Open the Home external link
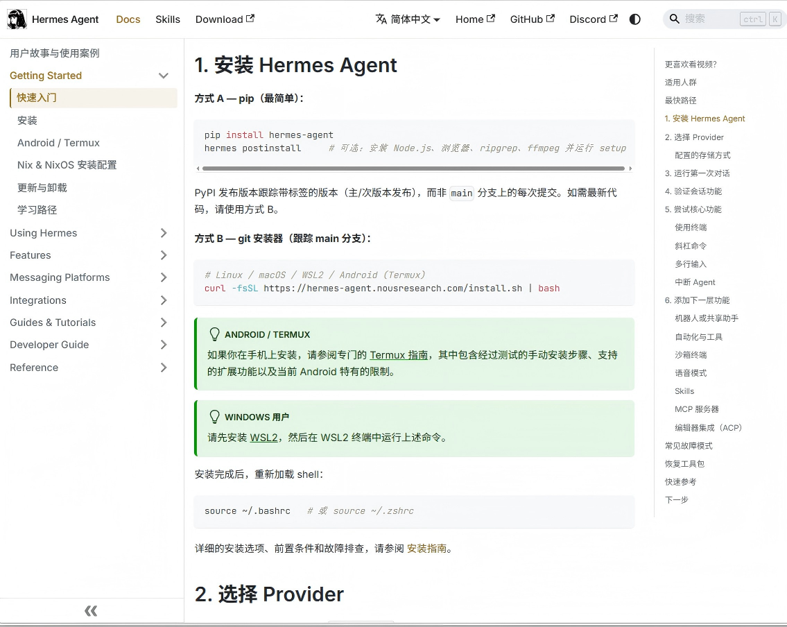 (475, 19)
